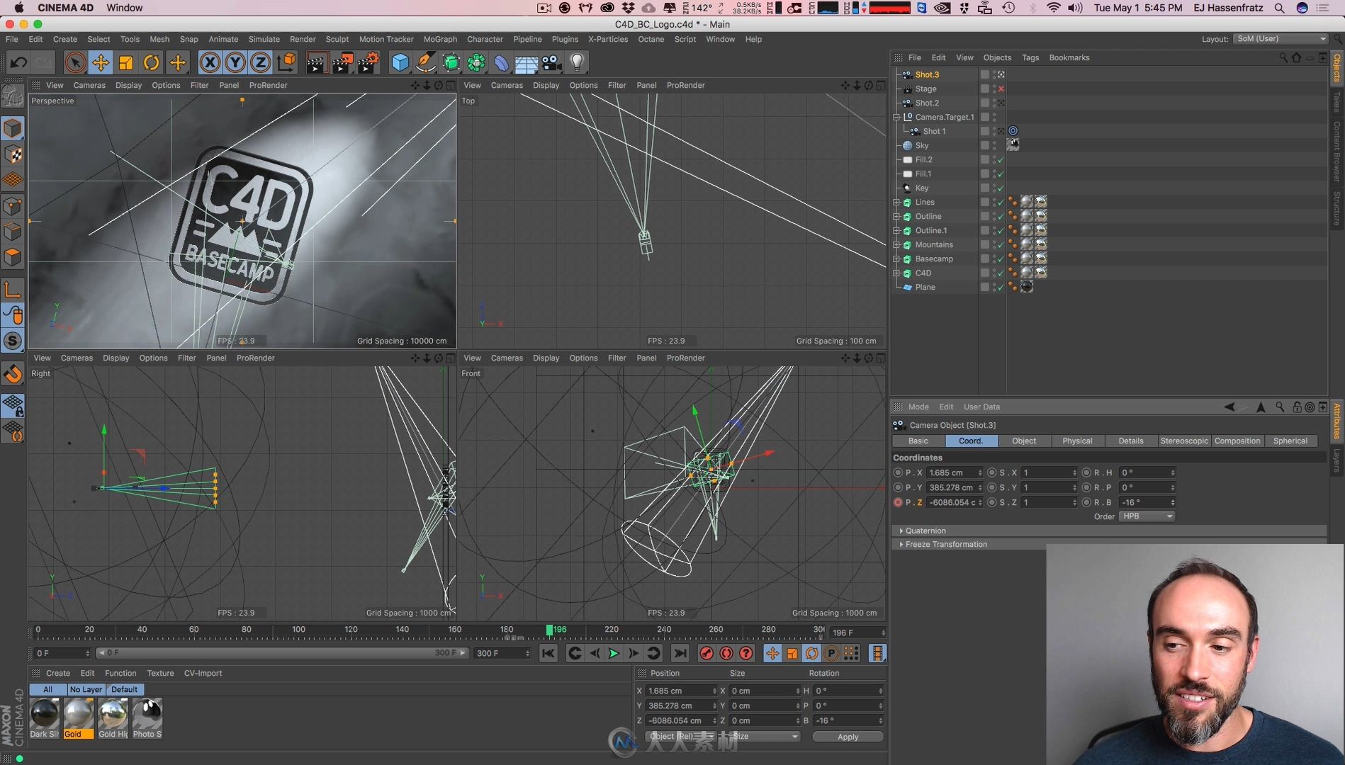Add a Deformer object icon
This screenshot has height=765, width=1345.
tap(502, 62)
